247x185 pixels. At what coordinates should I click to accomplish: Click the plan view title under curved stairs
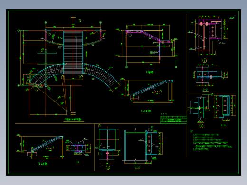coord(74,120)
